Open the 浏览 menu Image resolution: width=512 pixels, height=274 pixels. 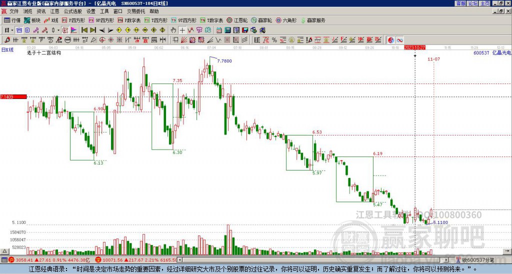(x=28, y=11)
